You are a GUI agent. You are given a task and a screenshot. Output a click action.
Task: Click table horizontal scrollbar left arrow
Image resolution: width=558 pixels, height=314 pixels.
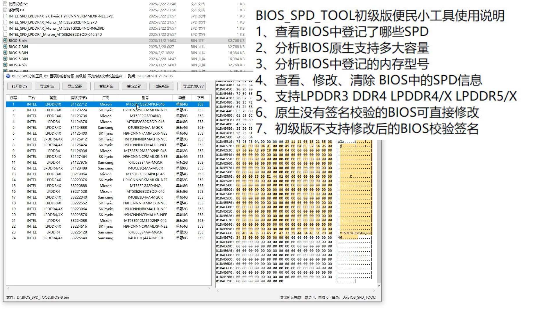click(8, 288)
